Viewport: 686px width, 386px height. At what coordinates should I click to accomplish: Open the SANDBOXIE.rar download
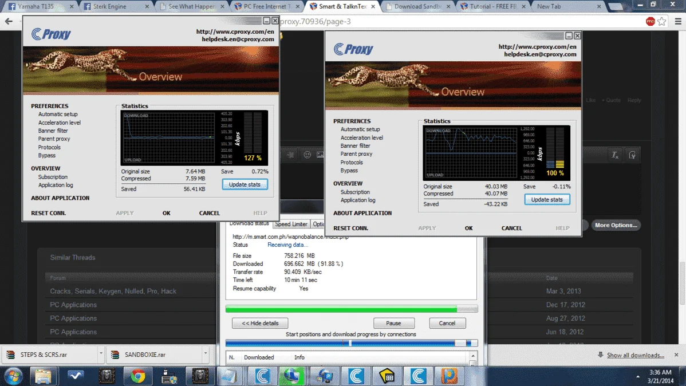coord(145,355)
